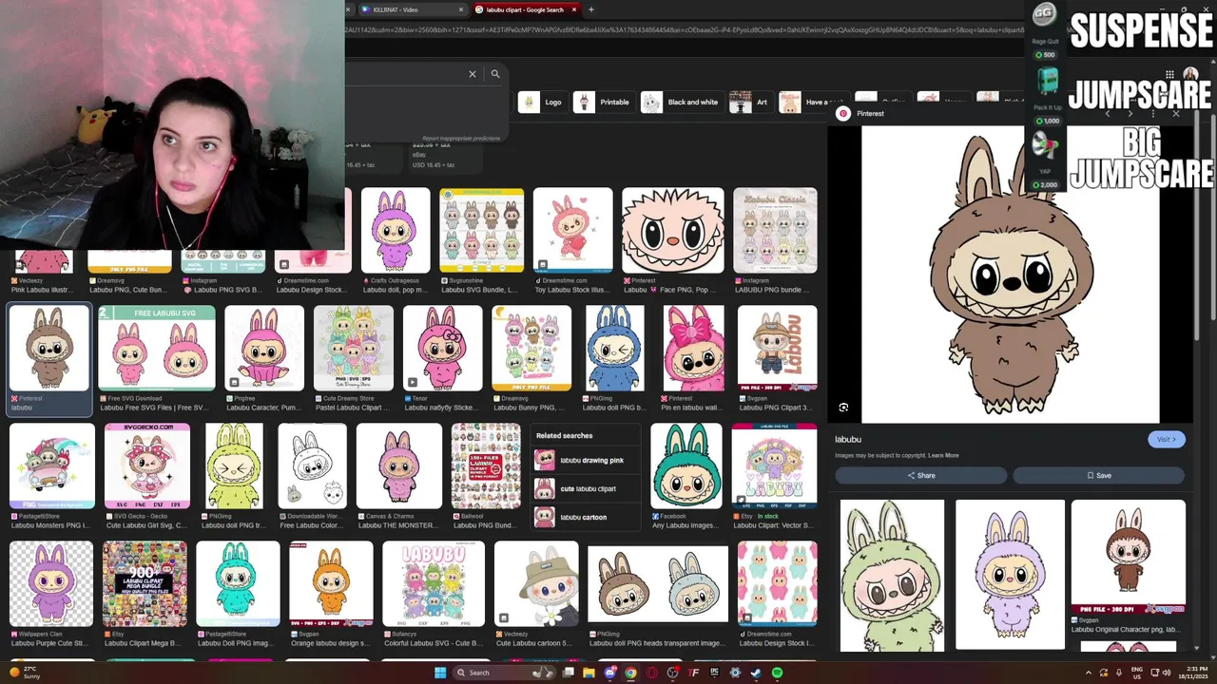Screen dimensions: 1217x684
Task: Click the magnifier search icon in the search box
Action: [495, 74]
